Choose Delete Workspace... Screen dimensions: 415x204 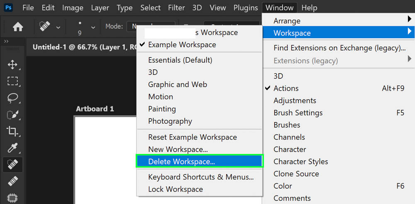pyautogui.click(x=200, y=162)
